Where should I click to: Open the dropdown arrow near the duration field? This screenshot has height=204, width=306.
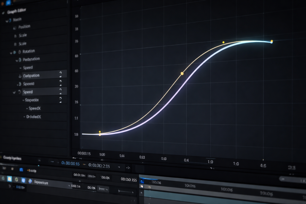coord(119,167)
